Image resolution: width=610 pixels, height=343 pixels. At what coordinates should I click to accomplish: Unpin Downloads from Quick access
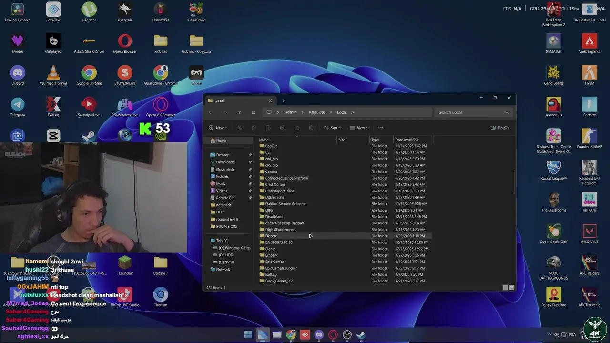pyautogui.click(x=250, y=162)
